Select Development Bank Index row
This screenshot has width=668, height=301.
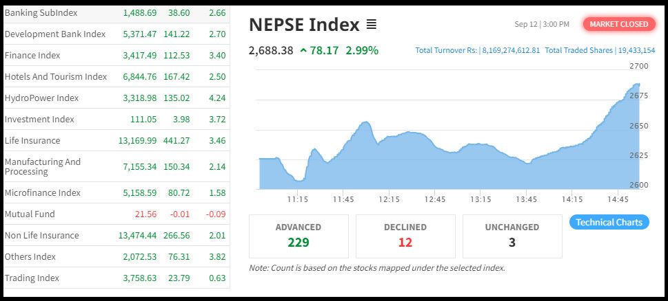[54, 34]
